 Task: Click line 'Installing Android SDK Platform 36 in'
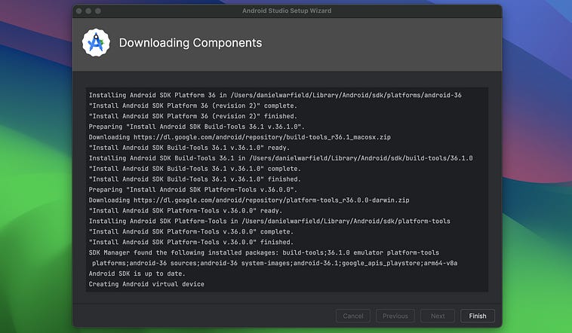pyautogui.click(x=275, y=95)
